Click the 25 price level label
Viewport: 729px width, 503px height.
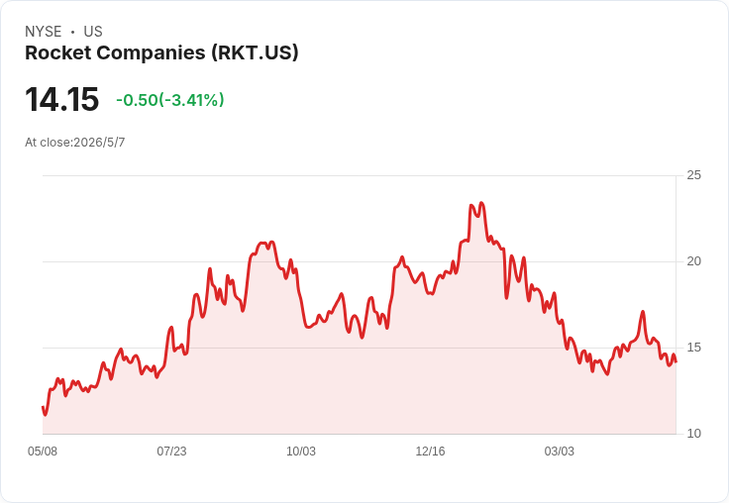[x=693, y=175]
